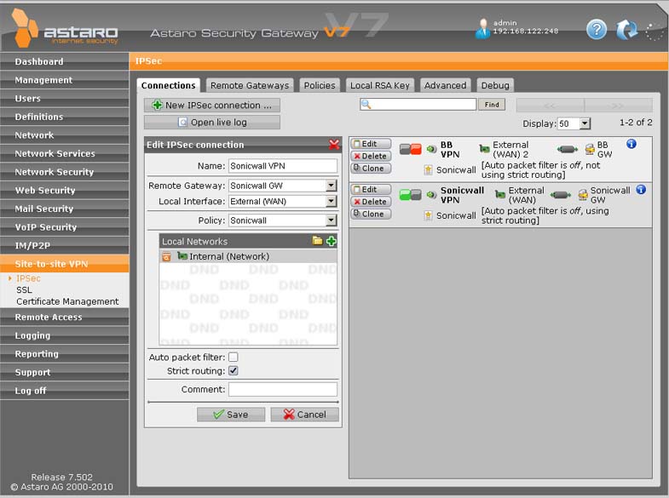Open the Debug tab
Image resolution: width=669 pixels, height=498 pixels.
pos(495,85)
